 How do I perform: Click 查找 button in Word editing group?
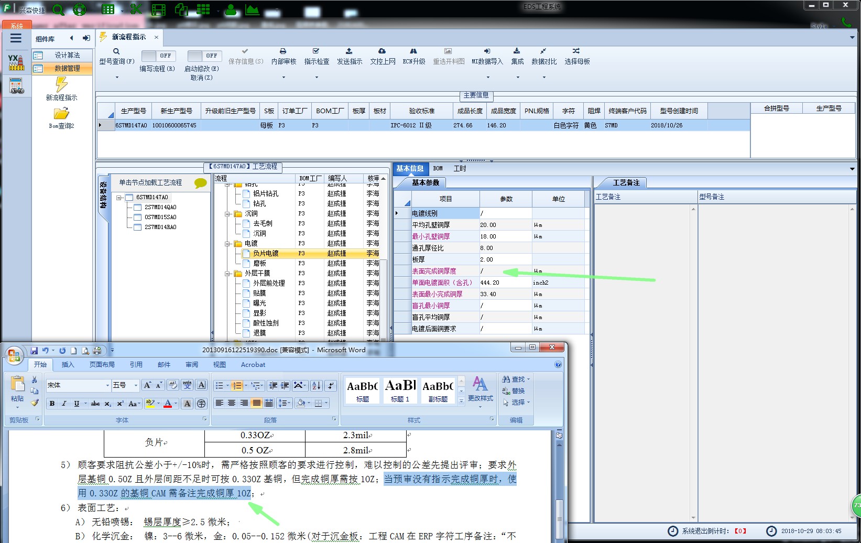[516, 379]
